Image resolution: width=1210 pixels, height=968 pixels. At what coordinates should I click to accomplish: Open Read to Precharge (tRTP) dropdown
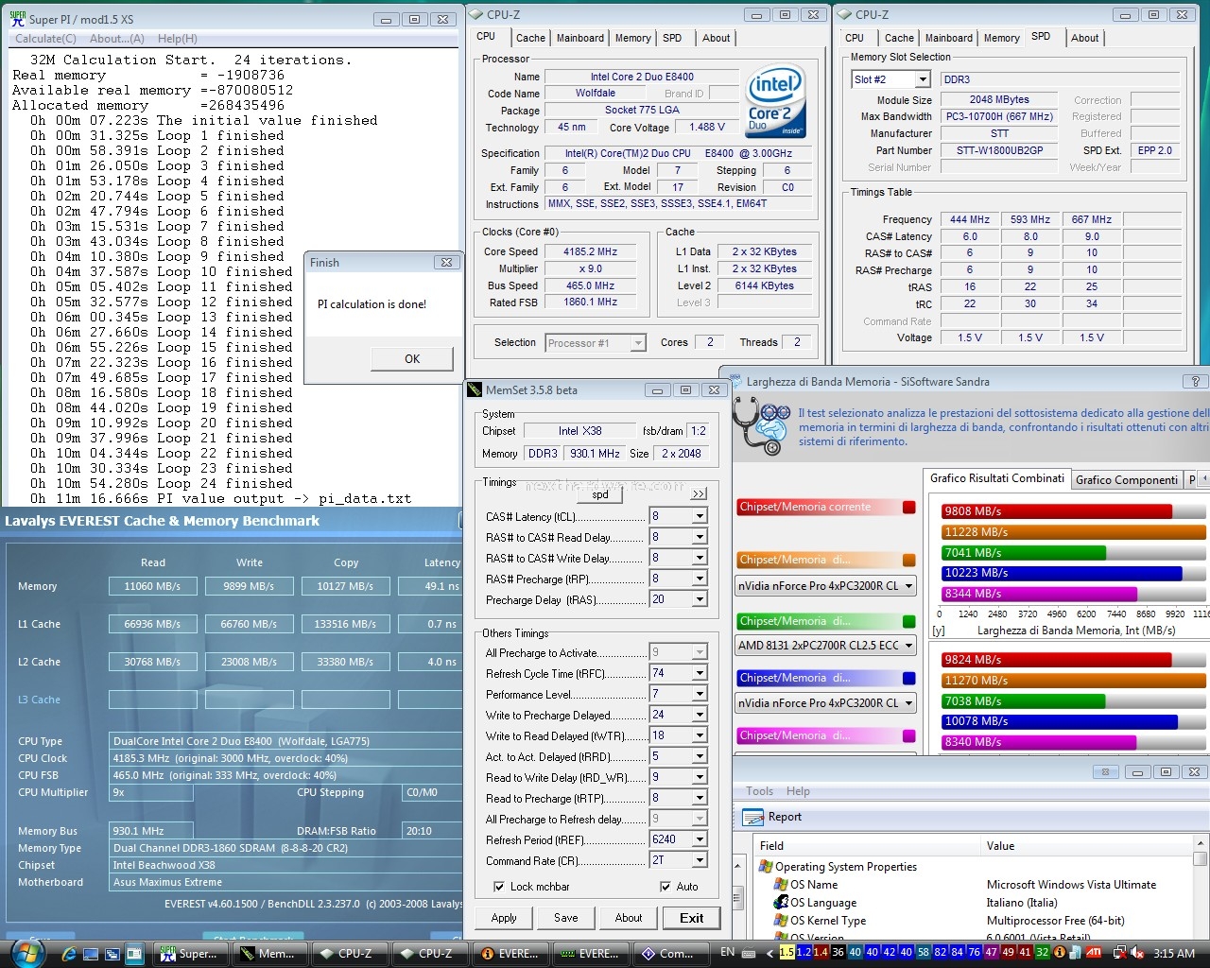(x=700, y=798)
